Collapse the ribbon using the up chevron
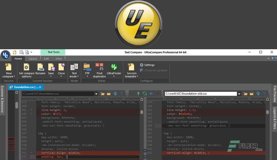Viewport: 277px width, 160px height. point(268,58)
